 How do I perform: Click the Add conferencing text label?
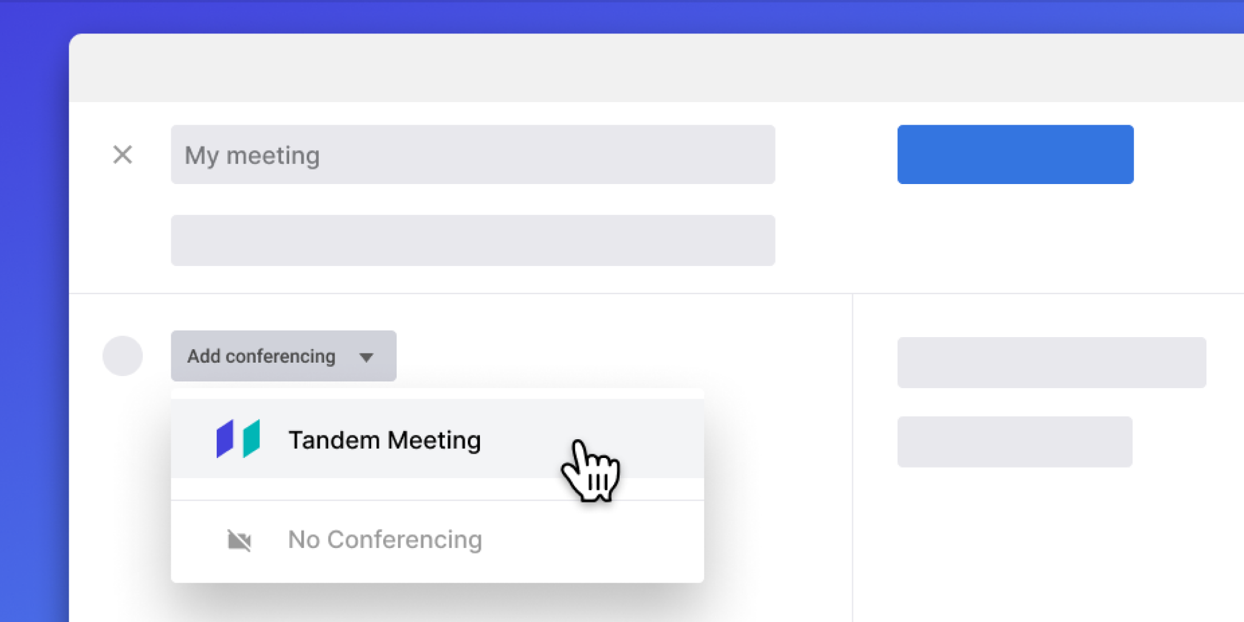pos(261,356)
